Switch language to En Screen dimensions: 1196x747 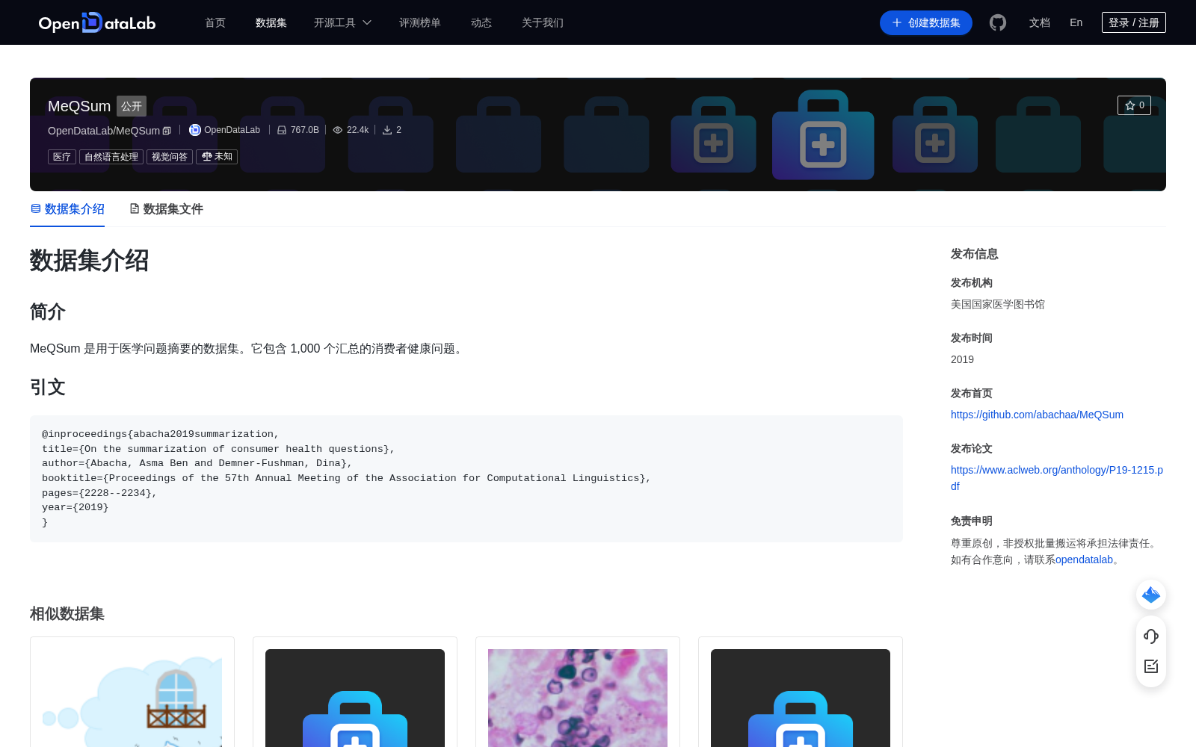point(1076,22)
